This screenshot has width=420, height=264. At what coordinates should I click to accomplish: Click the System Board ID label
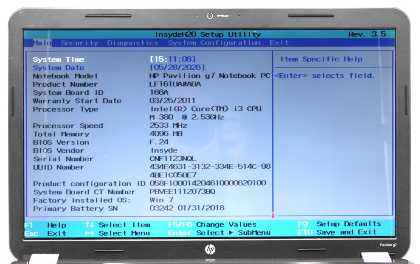(68, 92)
